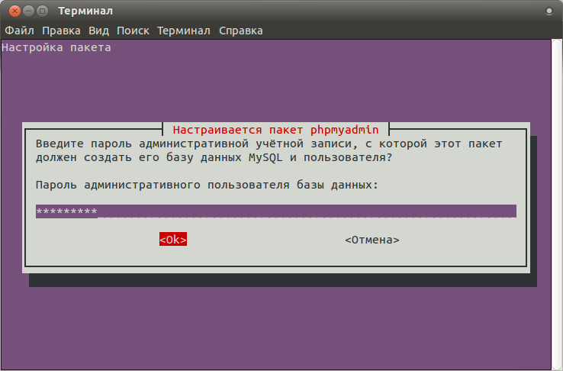The image size is (563, 371).
Task: Click the 'Введите пароль административной' prompt text
Action: [x=142, y=144]
